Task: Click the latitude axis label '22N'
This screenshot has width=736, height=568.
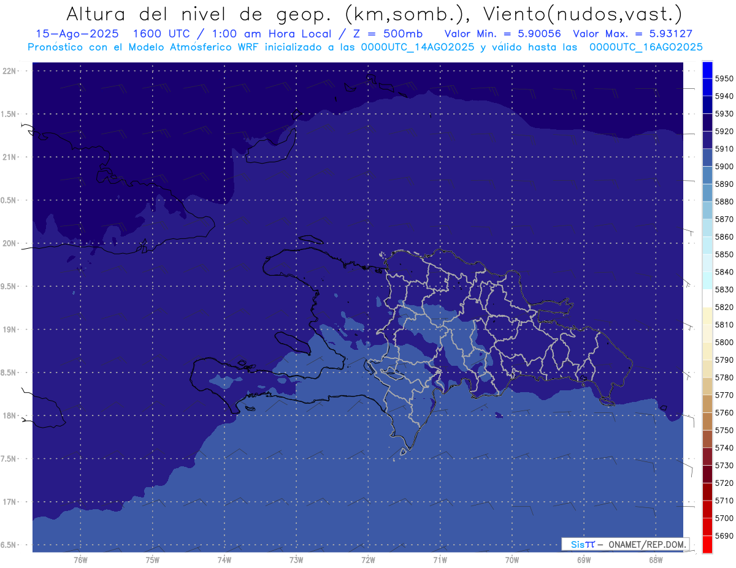Action: (9, 70)
